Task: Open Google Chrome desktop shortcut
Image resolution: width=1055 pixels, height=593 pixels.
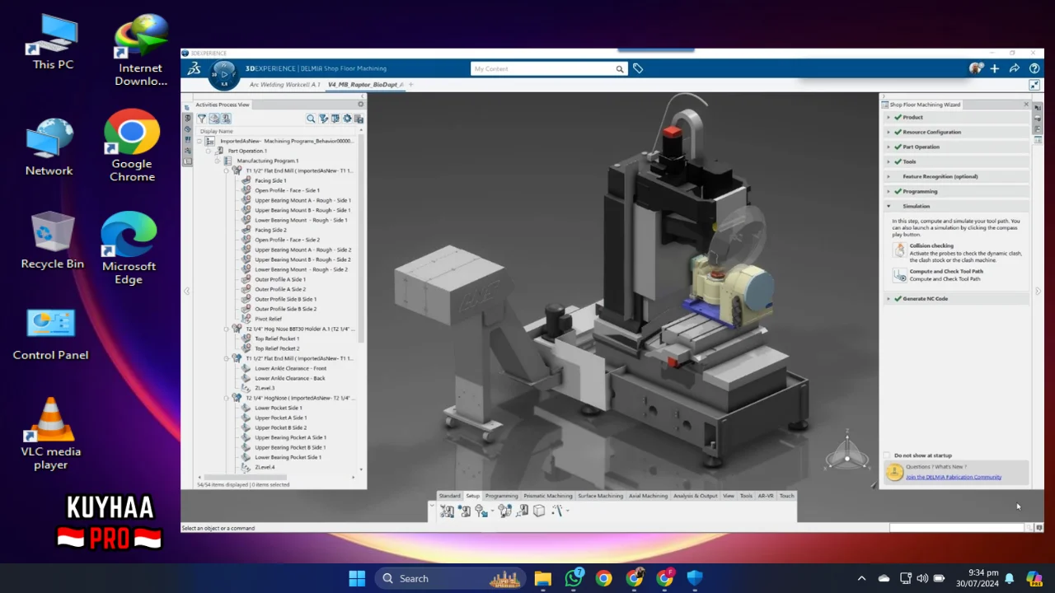Action: point(132,146)
